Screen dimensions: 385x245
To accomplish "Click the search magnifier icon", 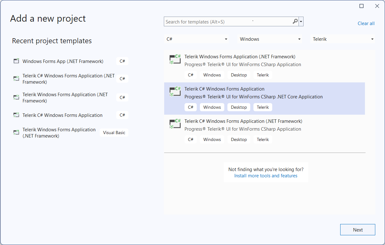I will [x=295, y=22].
